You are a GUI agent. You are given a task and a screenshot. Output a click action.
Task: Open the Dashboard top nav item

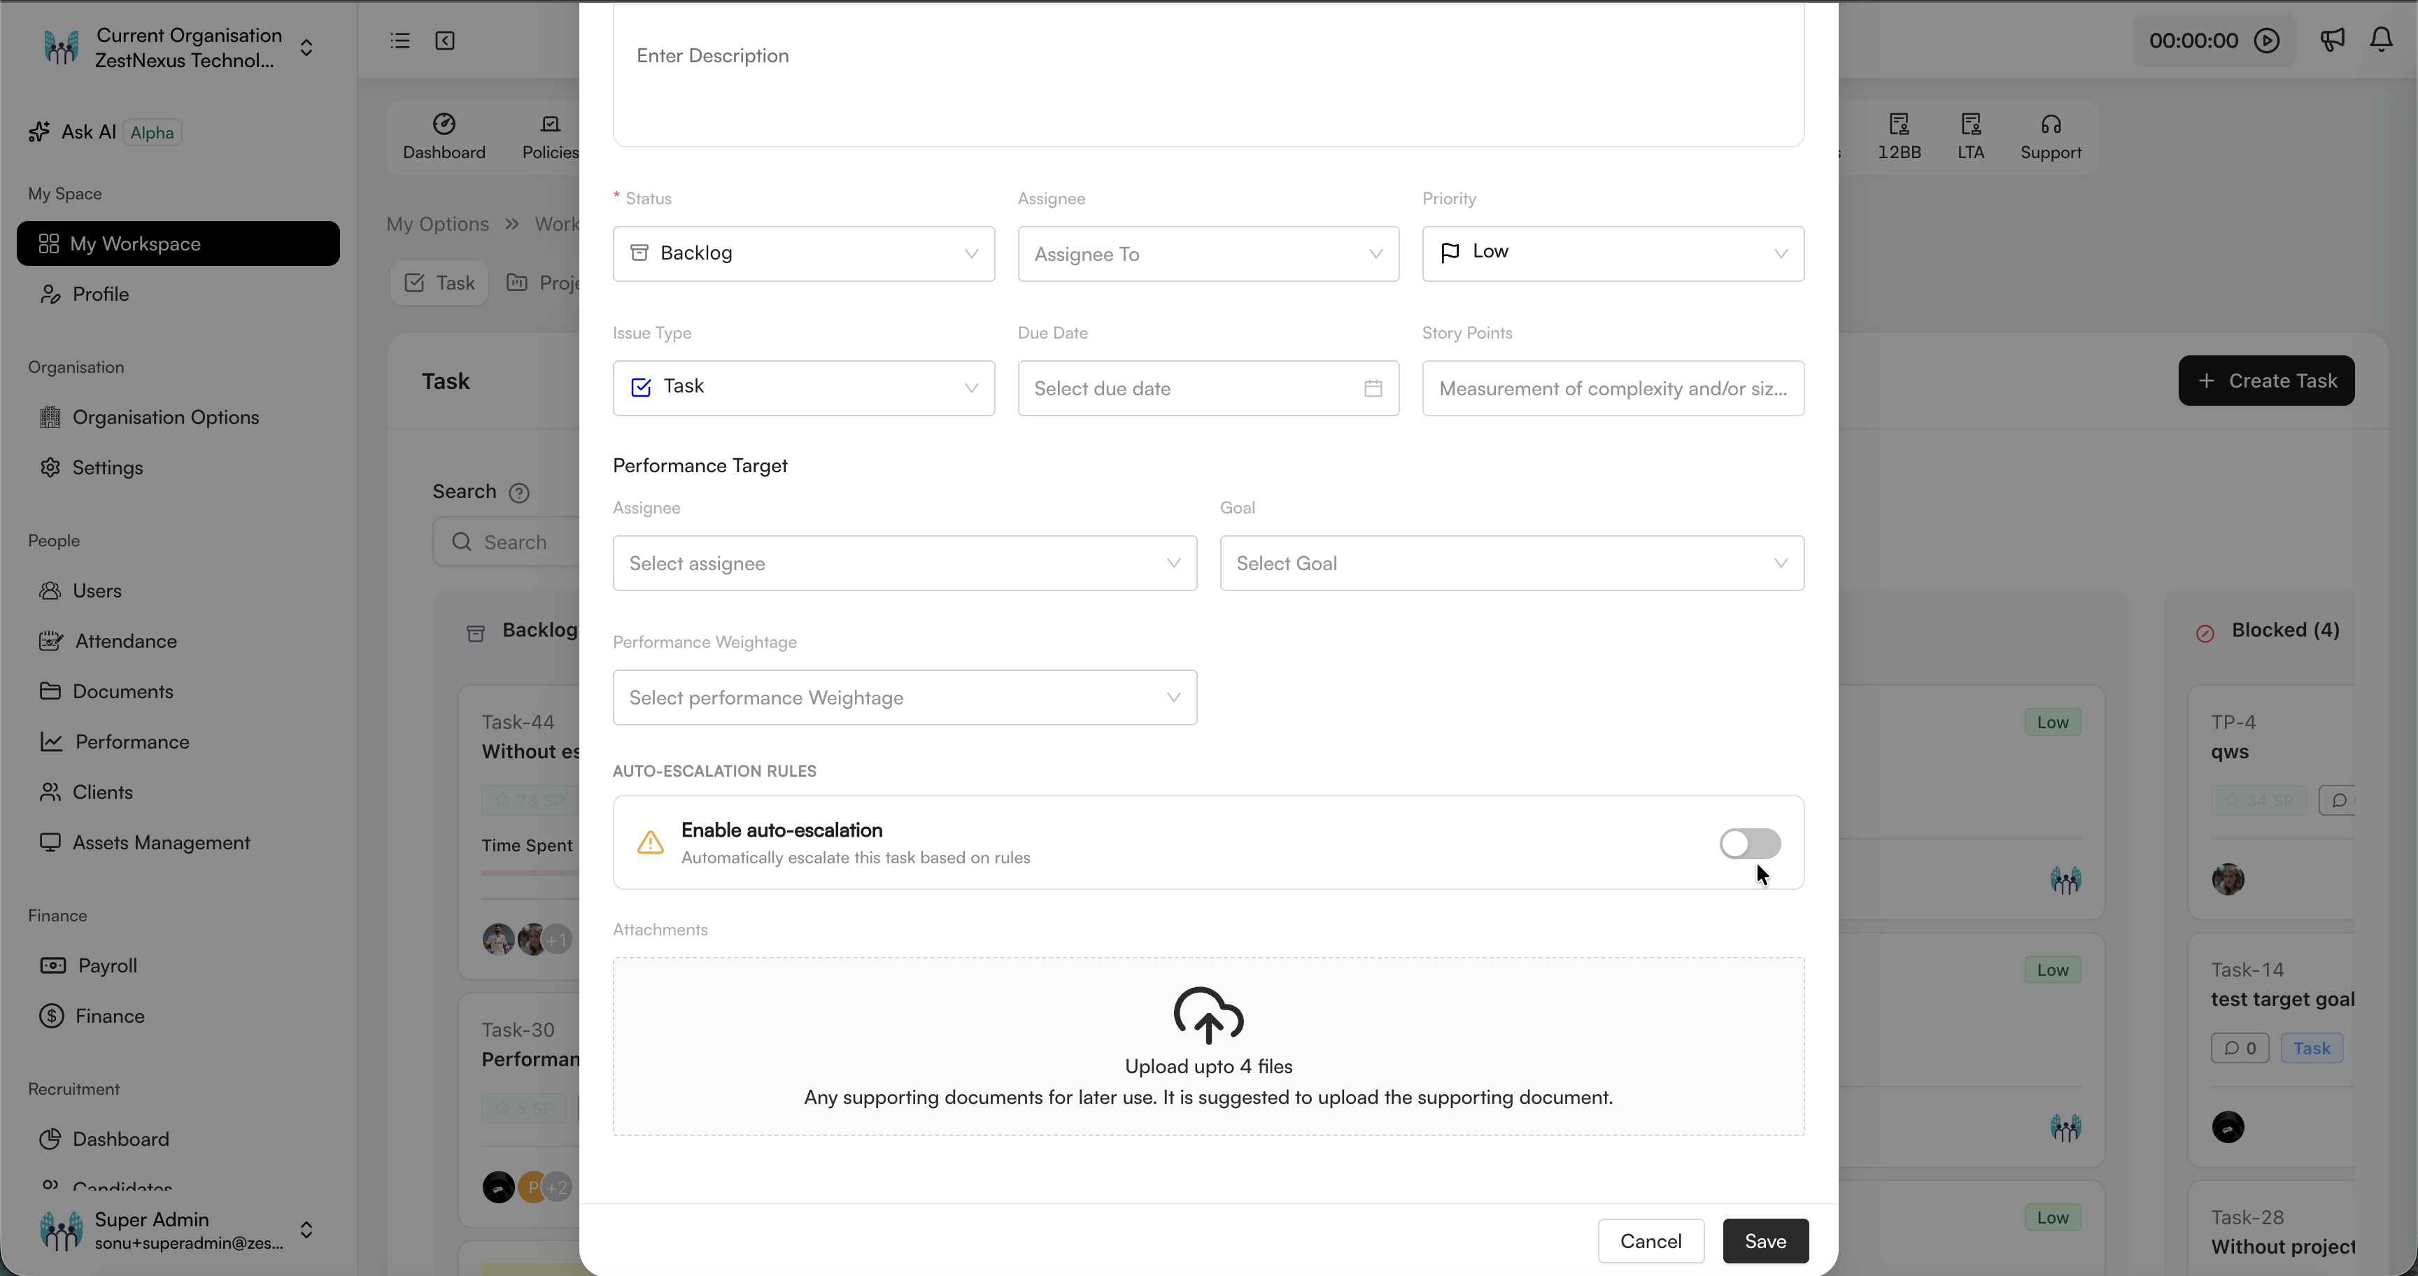(x=444, y=137)
